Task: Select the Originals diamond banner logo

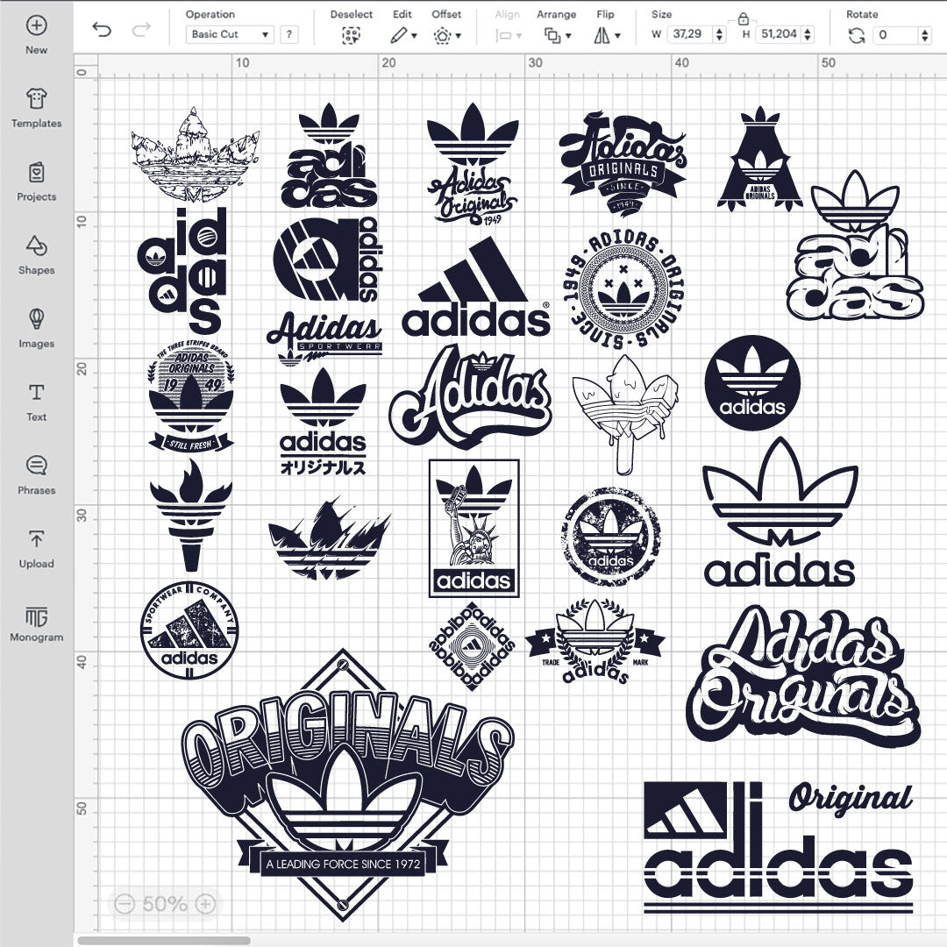Action: click(x=347, y=785)
